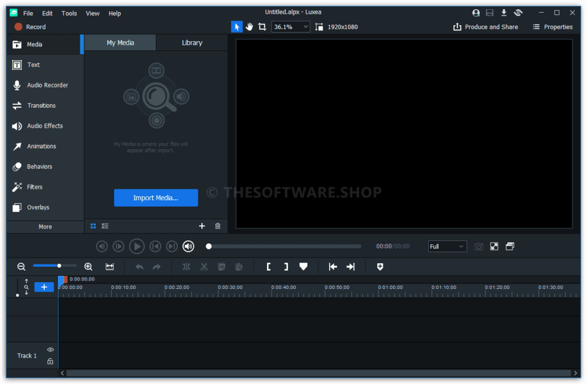The height and width of the screenshot is (384, 587).
Task: Open zoom percentage dropdown 36.1%
Action: pyautogui.click(x=291, y=27)
